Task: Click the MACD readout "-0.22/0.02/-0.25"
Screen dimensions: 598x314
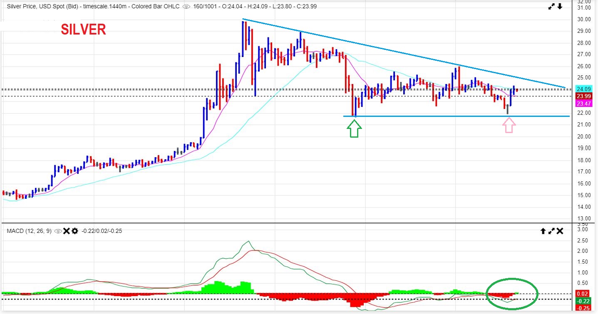Action: tap(102, 231)
